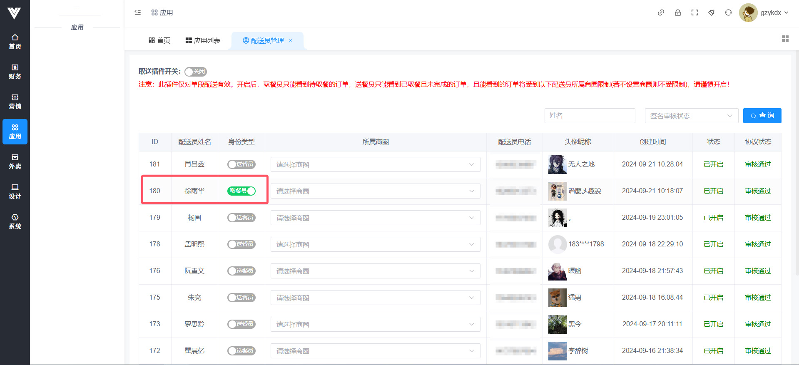Viewport: 799px width, 365px height.
Task: Toggle identity type switch for 肖昌鑫
Action: coord(241,164)
